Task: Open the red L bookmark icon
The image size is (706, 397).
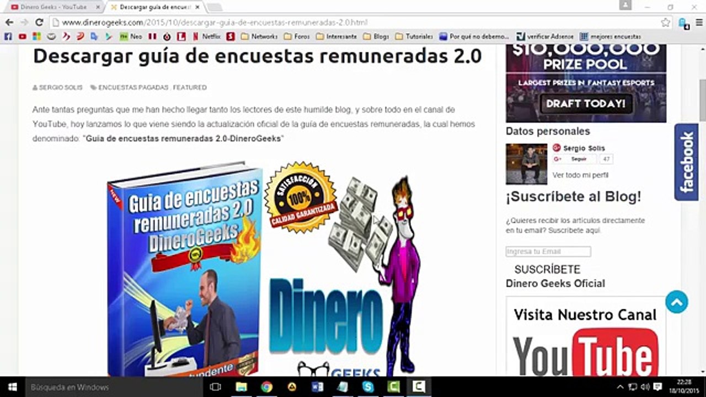Action: 181,36
